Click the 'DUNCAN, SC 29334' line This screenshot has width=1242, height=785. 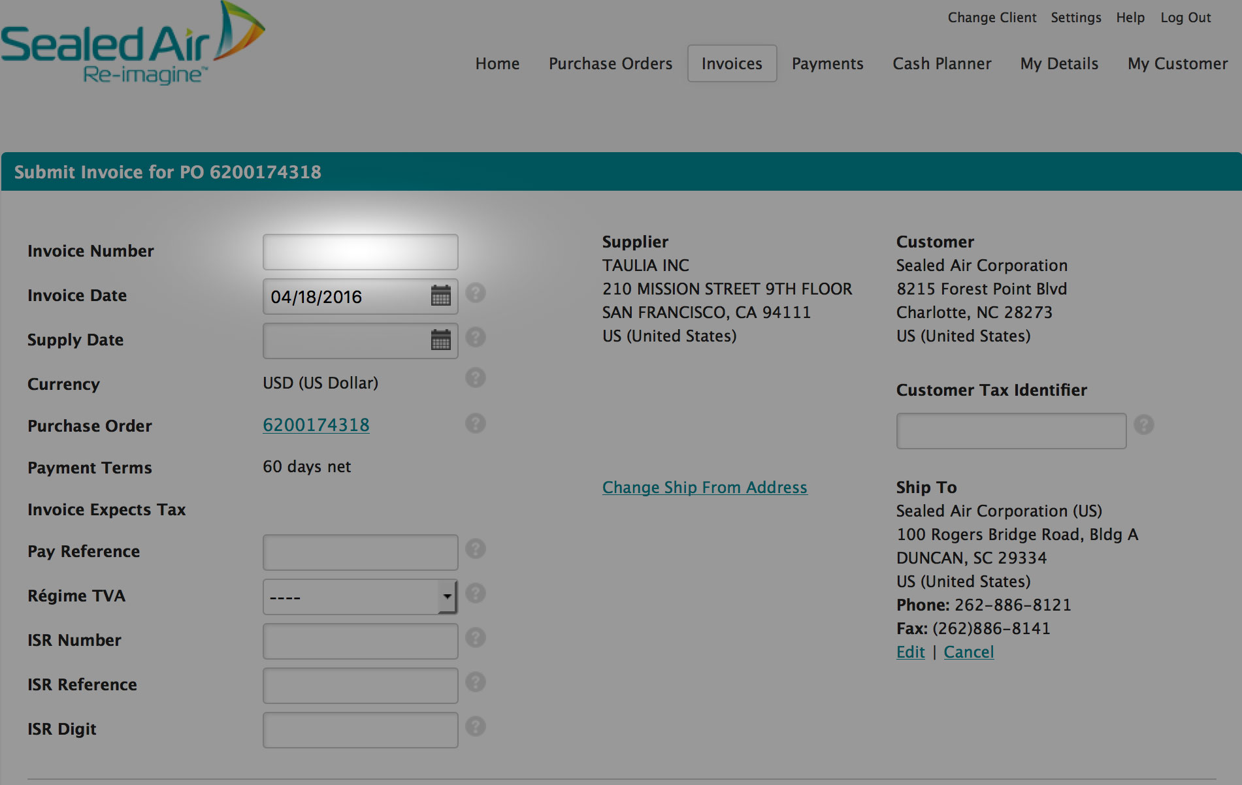[x=972, y=558]
